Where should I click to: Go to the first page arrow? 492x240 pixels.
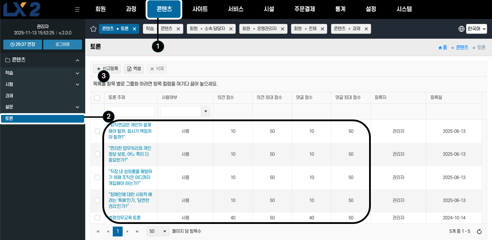click(98, 231)
